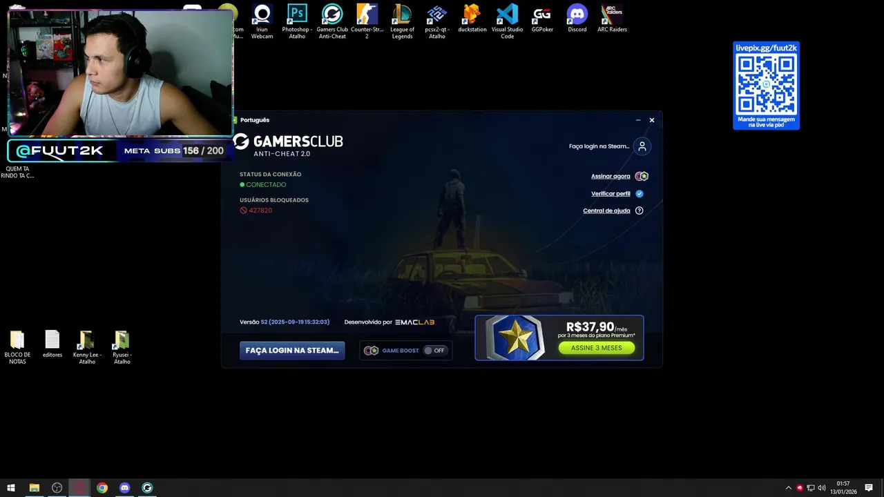Click the livepix.gg QR code overlay
Screen dimensions: 884x497
[x=766, y=85]
